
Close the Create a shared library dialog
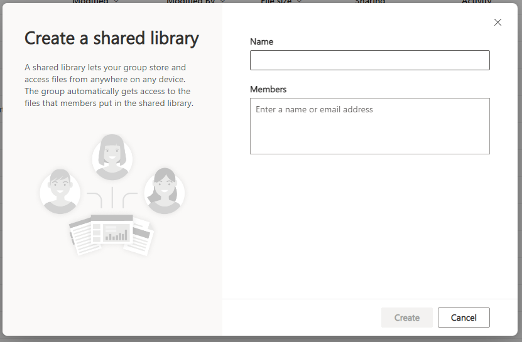point(498,23)
